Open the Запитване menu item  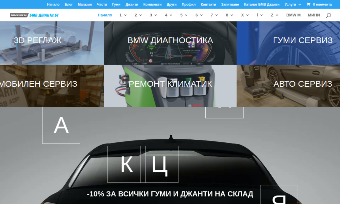coord(230,4)
